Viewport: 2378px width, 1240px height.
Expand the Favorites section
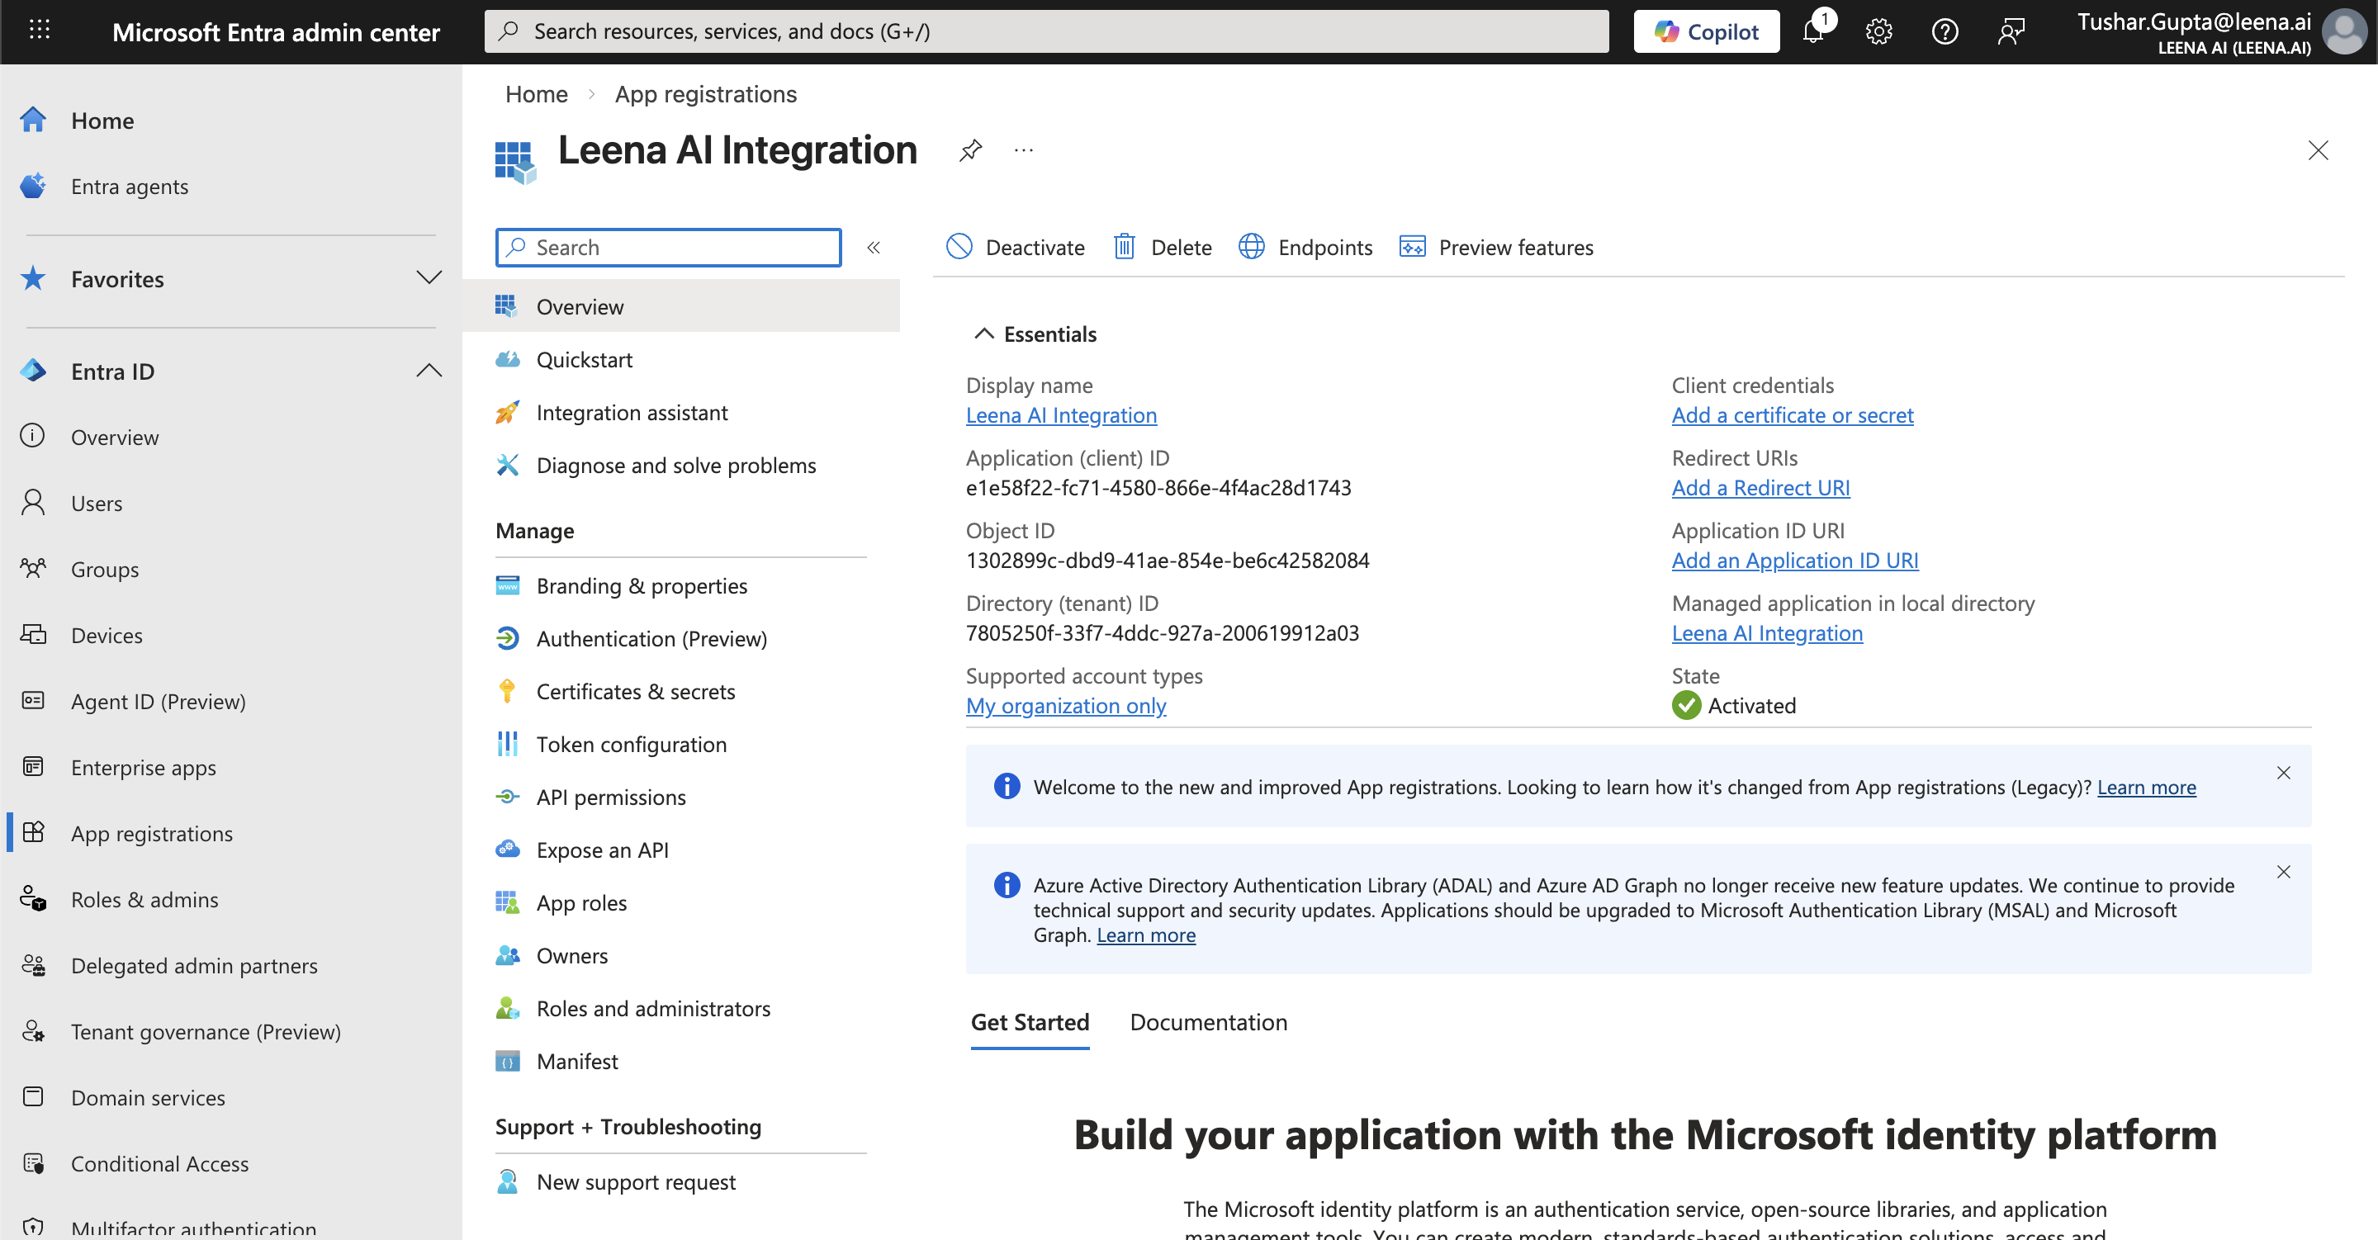coord(429,278)
